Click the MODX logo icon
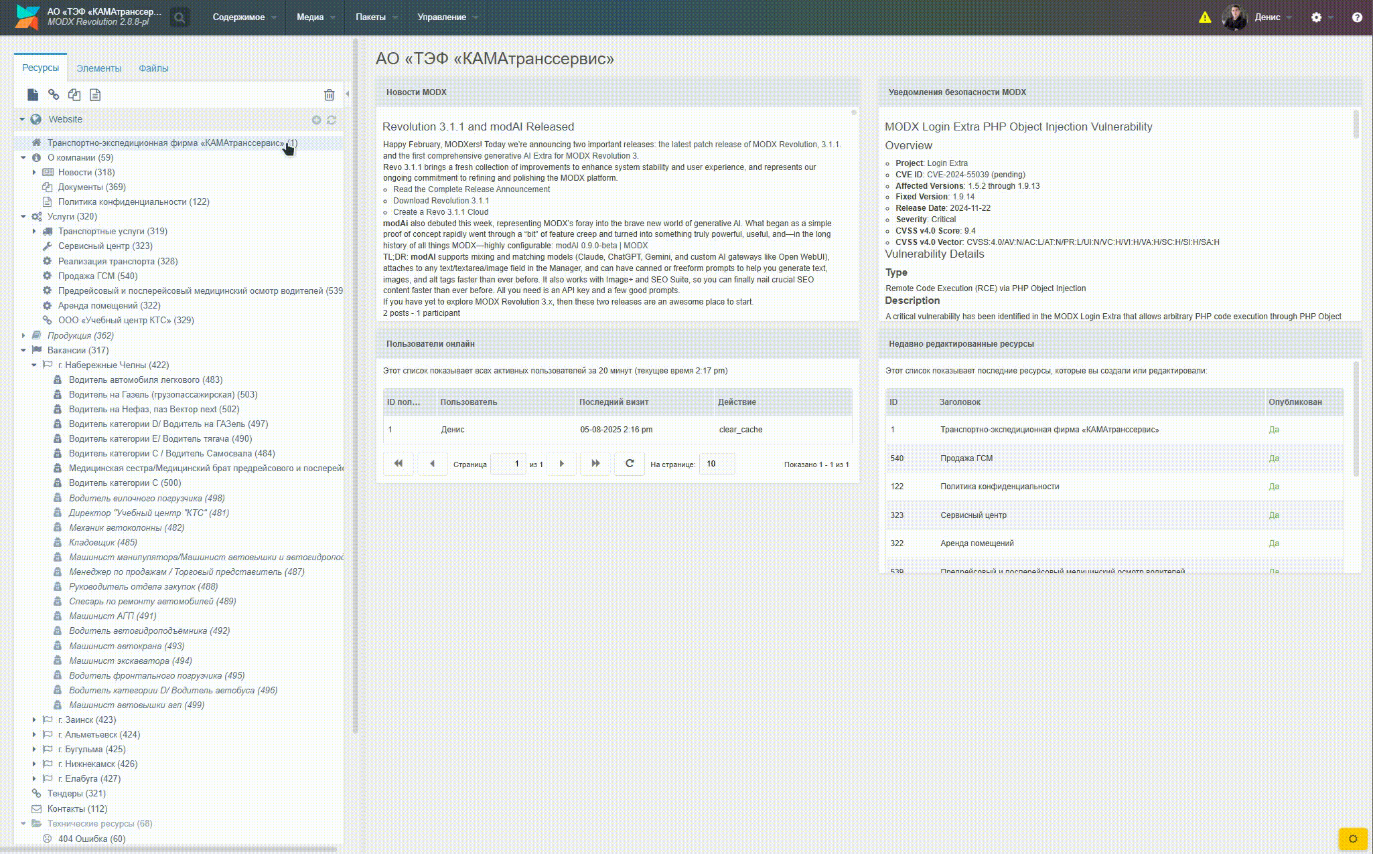 click(x=27, y=17)
